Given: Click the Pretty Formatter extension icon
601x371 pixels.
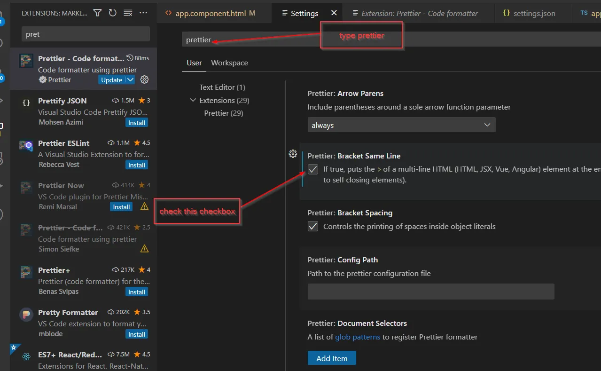Looking at the screenshot, I should click(x=26, y=314).
